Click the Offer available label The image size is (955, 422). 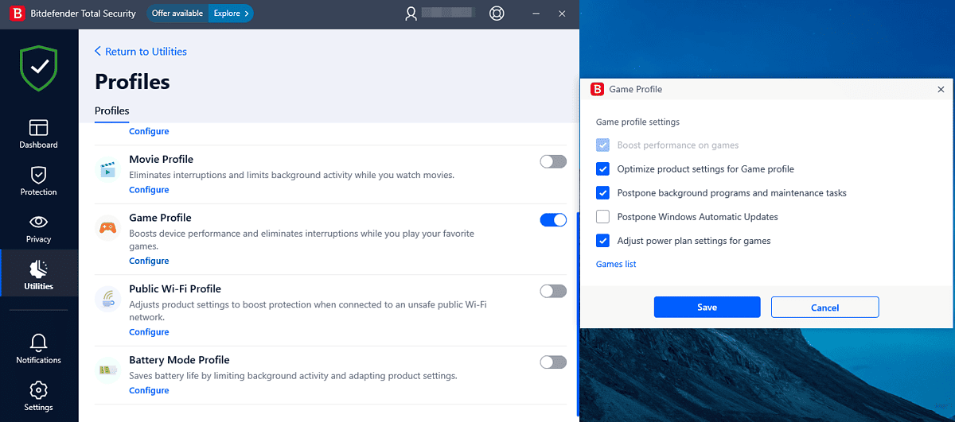click(177, 14)
